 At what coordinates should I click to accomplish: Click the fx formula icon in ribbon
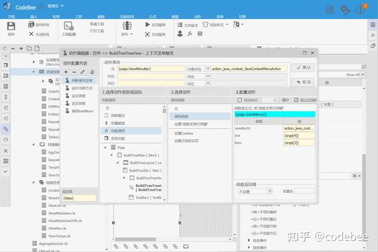click(190, 33)
